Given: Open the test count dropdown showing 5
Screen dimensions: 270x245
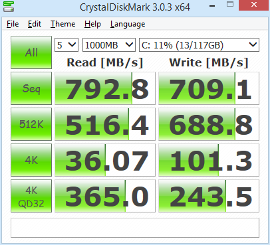Looking at the screenshot, I should click(67, 45).
